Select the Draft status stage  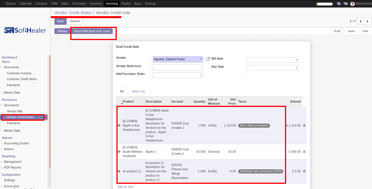337,31
